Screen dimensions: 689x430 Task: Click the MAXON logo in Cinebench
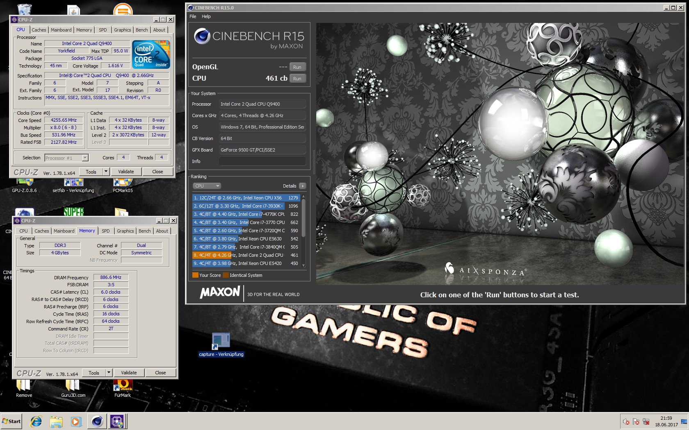pos(220,292)
